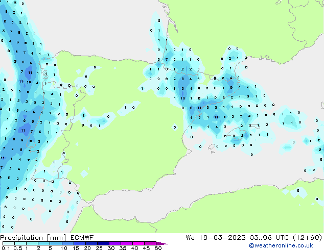The width and height of the screenshot is (324, 250).
Task: Pick the 35–40 mm legend swatch
Action: 127,243
